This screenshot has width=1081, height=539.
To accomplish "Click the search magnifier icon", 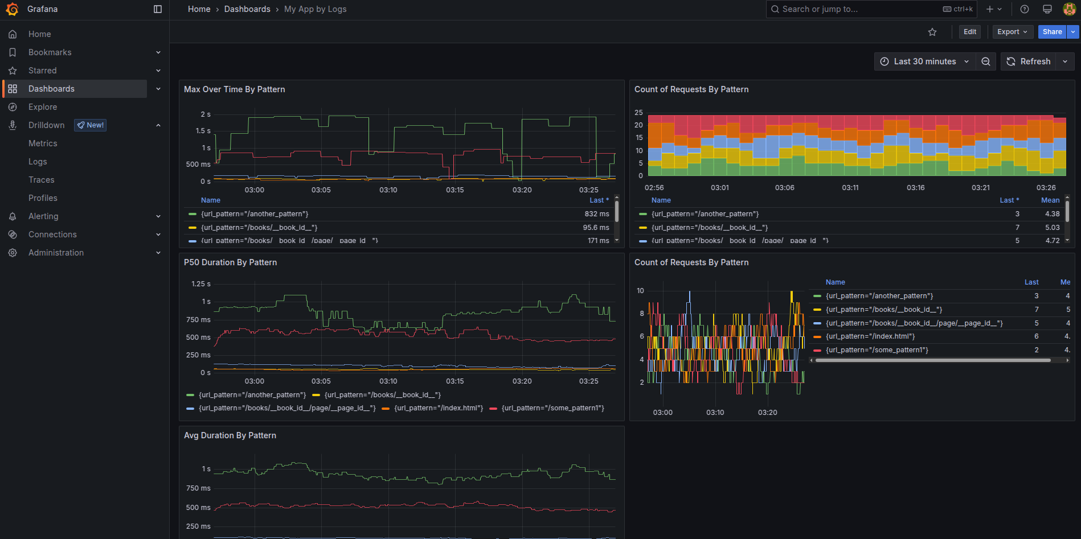I will click(775, 9).
